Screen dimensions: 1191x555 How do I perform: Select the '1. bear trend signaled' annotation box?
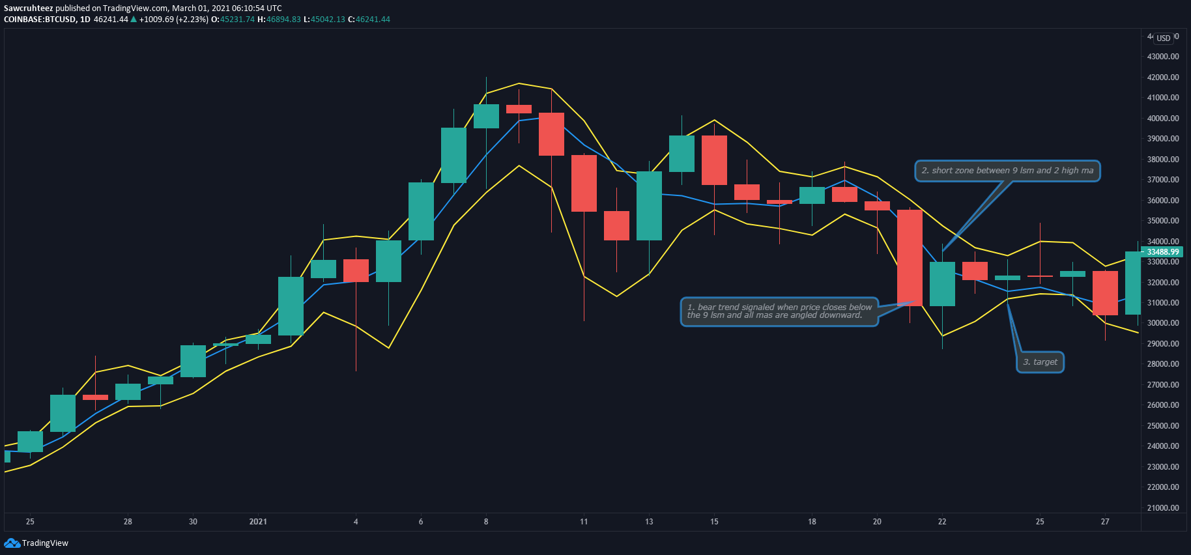[779, 311]
